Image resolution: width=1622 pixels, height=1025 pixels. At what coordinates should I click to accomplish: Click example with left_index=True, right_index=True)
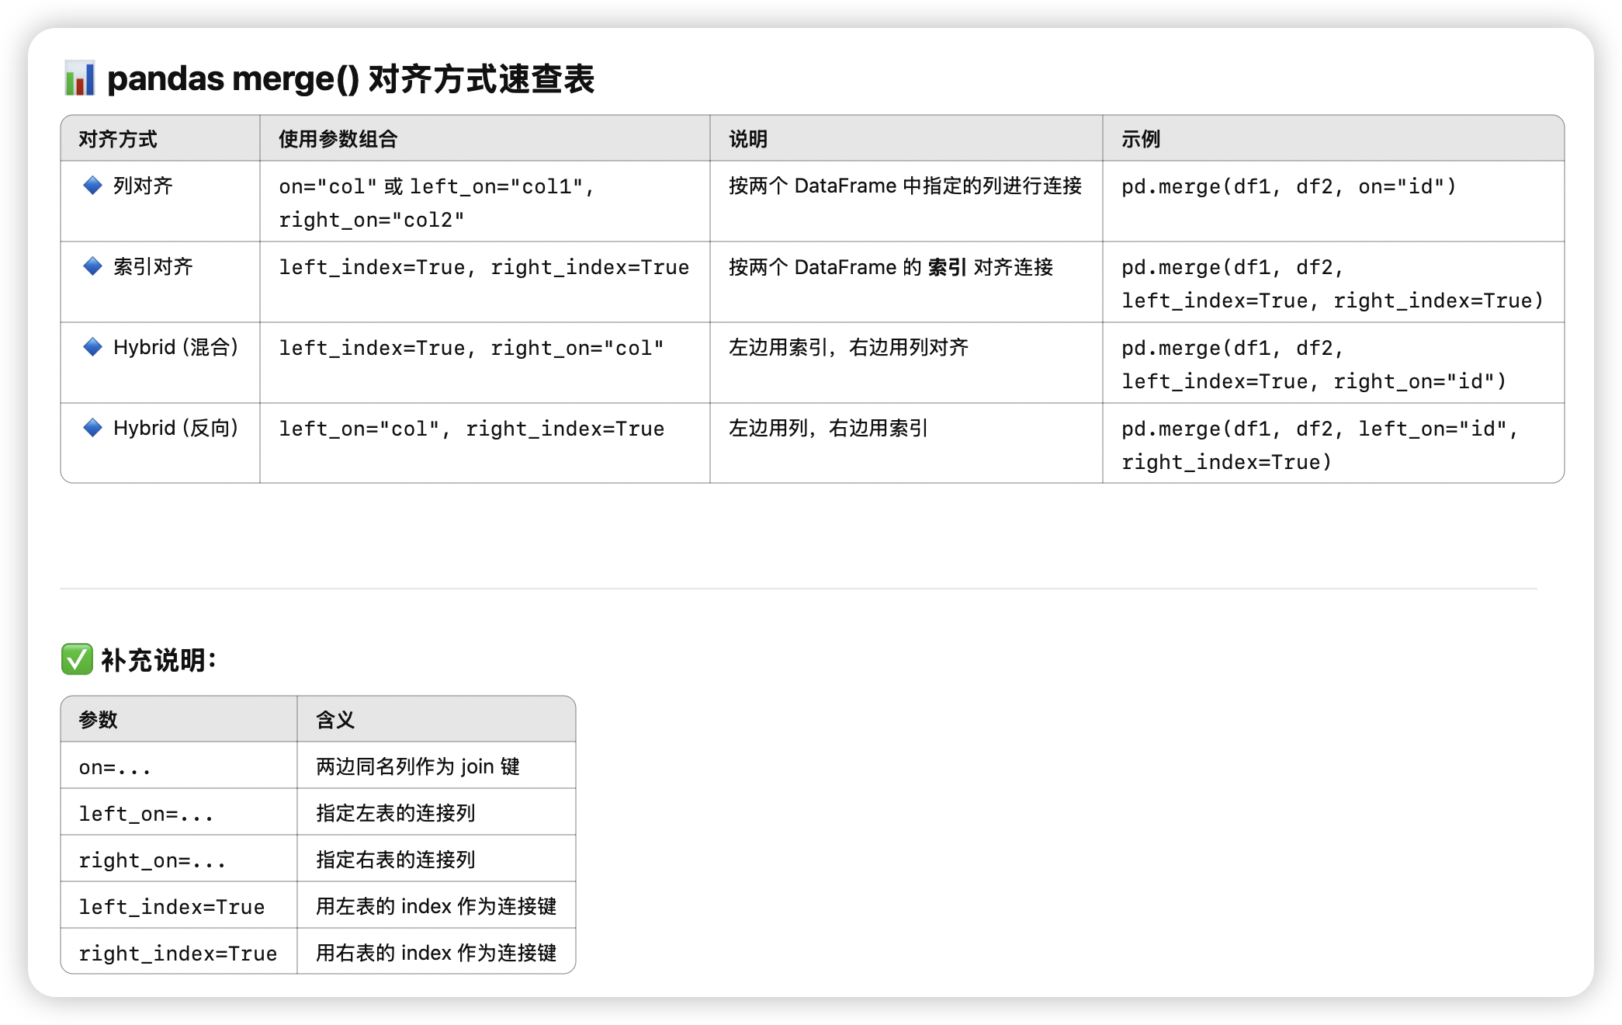[1333, 283]
